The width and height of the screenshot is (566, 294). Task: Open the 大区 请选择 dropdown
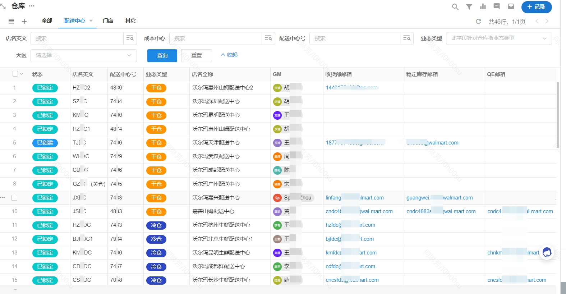(84, 55)
